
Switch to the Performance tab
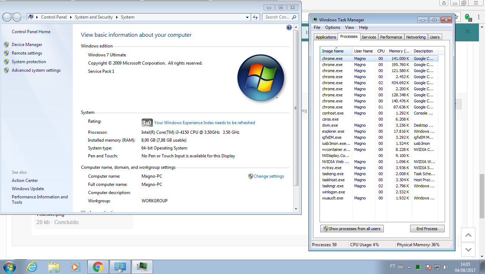391,37
